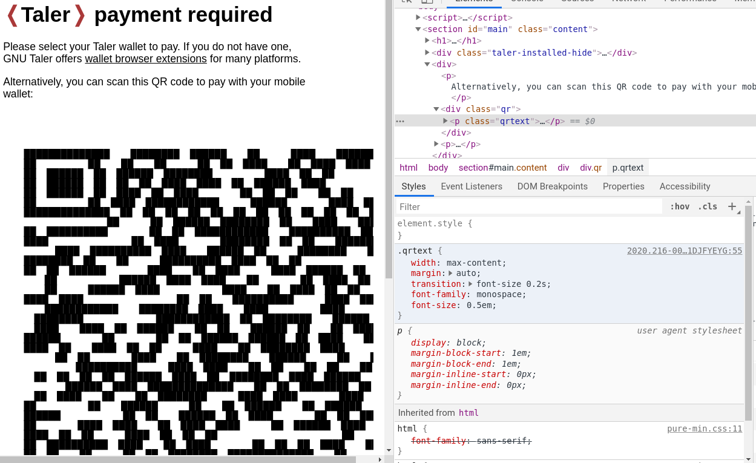Expand the h1 element in DOM tree
Viewport: 756px width, 463px height.
(x=427, y=41)
